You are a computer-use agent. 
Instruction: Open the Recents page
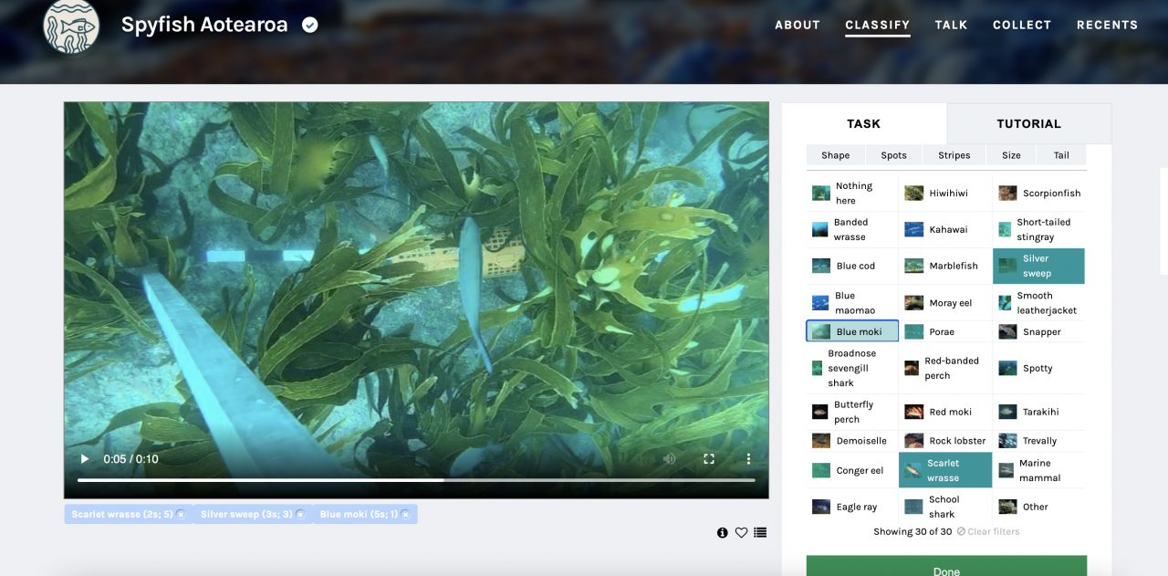pyautogui.click(x=1107, y=26)
